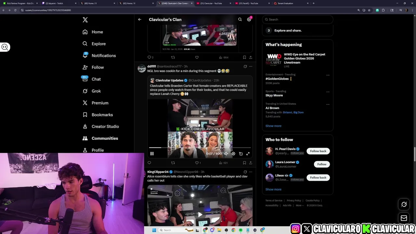Image resolution: width=416 pixels, height=234 pixels.
Task: Pause the Clavicular Updates video
Action: [x=152, y=154]
